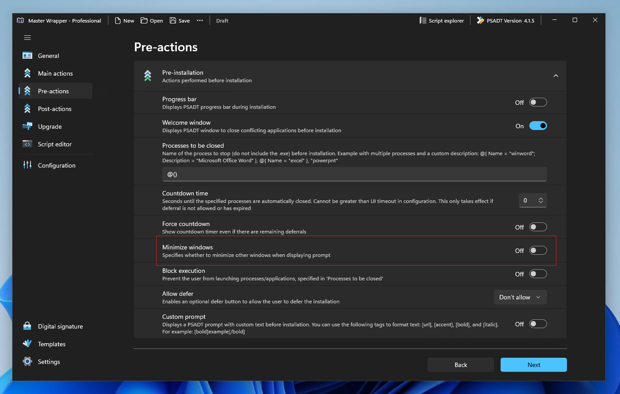This screenshot has height=394, width=620.
Task: Click the Processes to be closed input field
Action: point(354,174)
